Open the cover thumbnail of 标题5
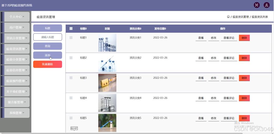 (107, 123)
